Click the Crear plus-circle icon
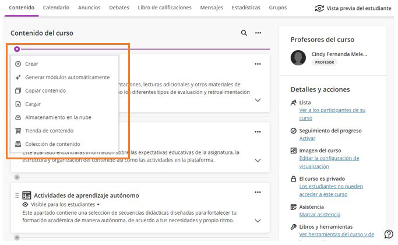The image size is (398, 245). click(x=18, y=64)
